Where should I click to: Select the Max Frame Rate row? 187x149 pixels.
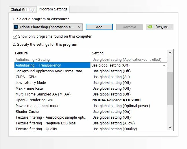pyautogui.click(x=91, y=88)
